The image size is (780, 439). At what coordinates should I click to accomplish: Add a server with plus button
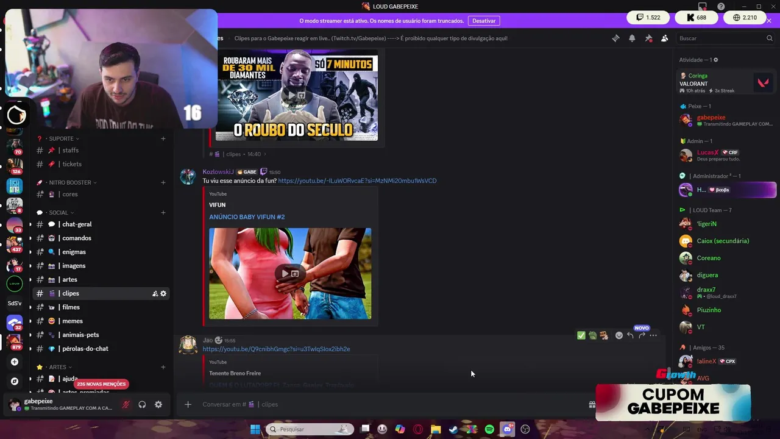click(15, 362)
